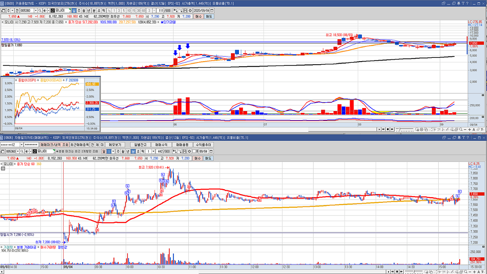Select weekly (주) period in top chart
Image resolution: width=487 pixels, height=274 pixels.
[78, 11]
